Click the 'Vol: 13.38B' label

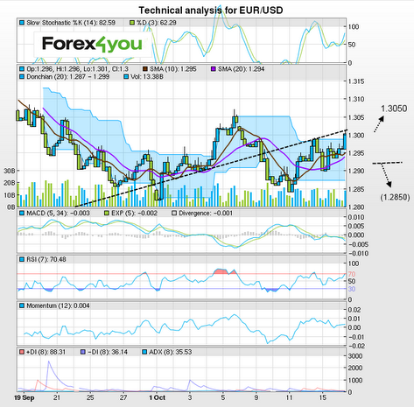(x=147, y=77)
